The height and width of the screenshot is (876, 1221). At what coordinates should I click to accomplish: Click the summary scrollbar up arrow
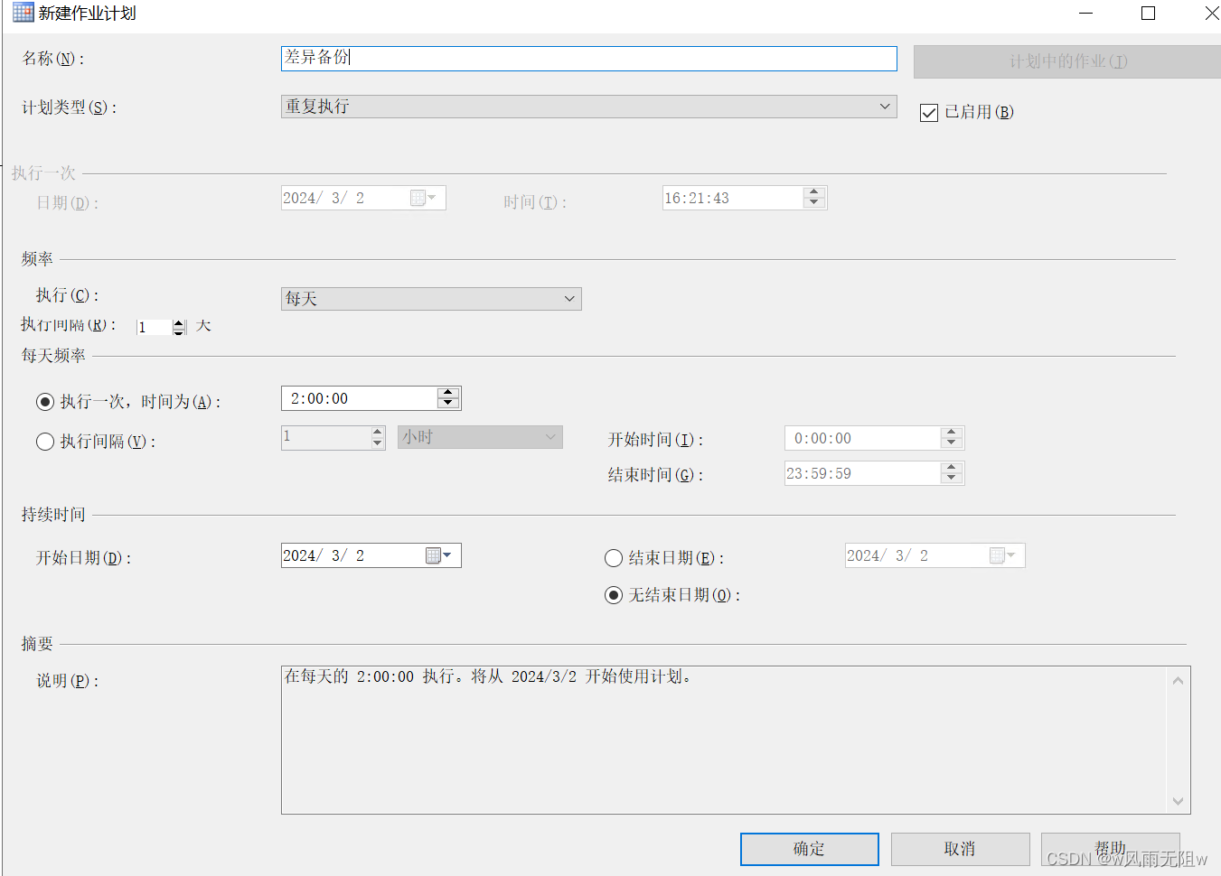click(x=1178, y=681)
